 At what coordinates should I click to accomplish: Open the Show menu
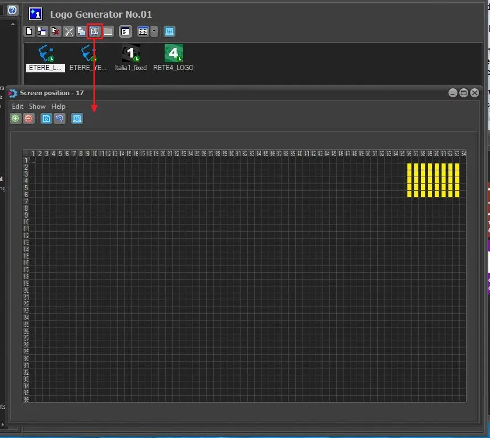(x=37, y=107)
